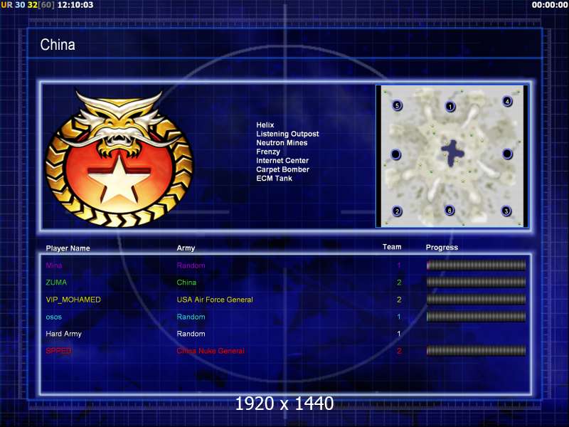Screen dimensions: 569x427
Task: Click the Team column header
Action: pos(392,247)
